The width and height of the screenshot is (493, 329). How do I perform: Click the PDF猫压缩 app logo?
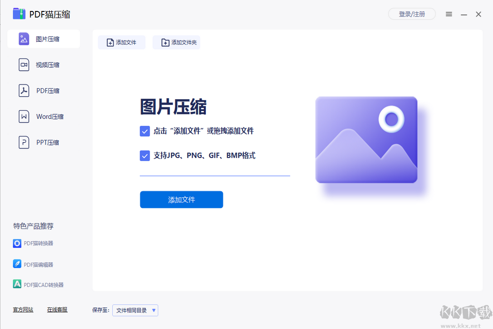[19, 14]
